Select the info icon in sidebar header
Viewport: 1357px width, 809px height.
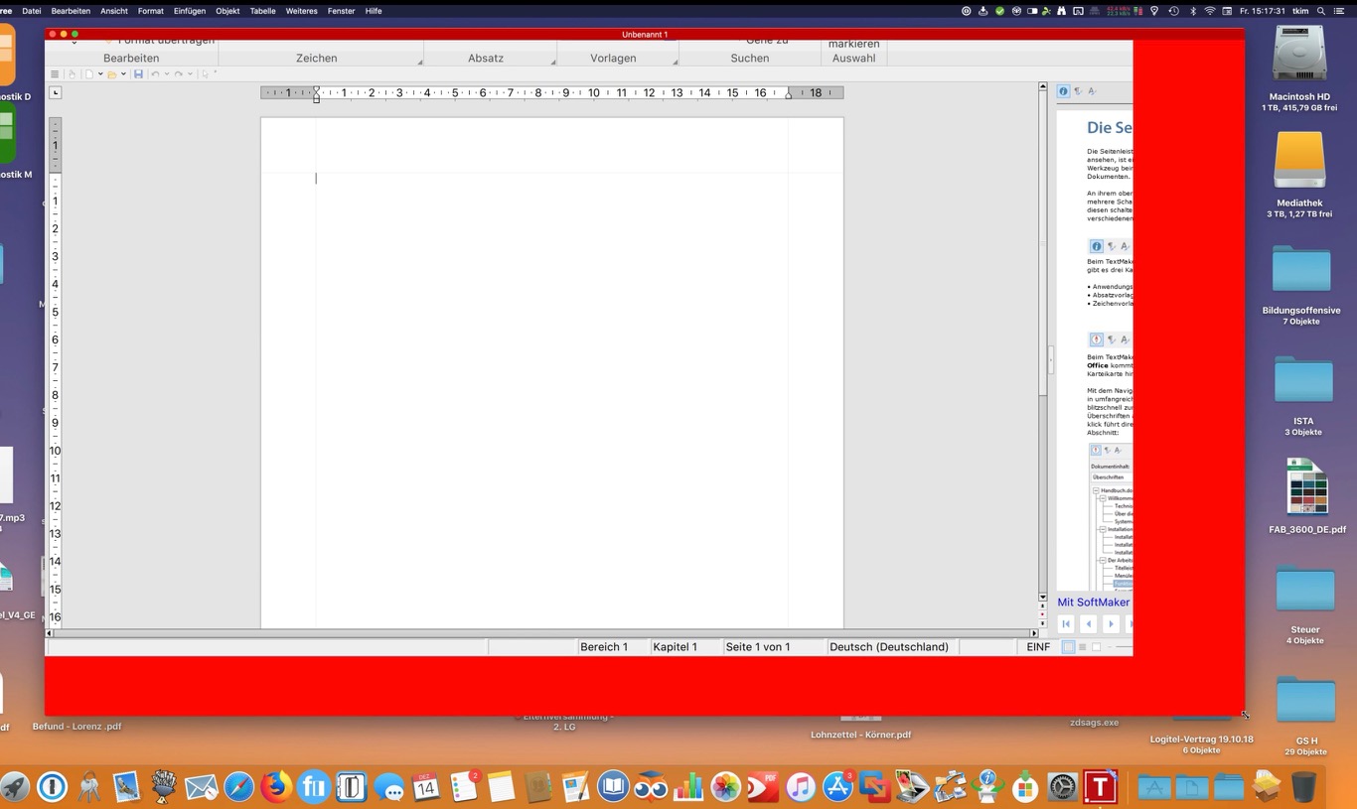(x=1063, y=91)
